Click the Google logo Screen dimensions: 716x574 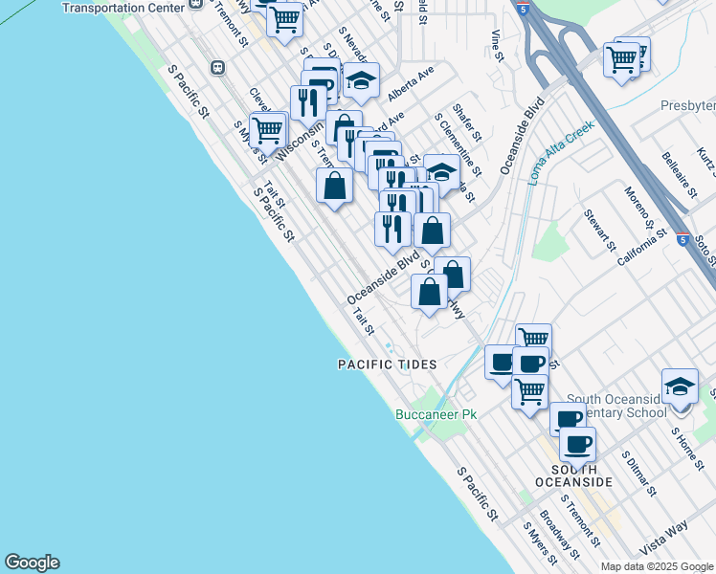32,563
